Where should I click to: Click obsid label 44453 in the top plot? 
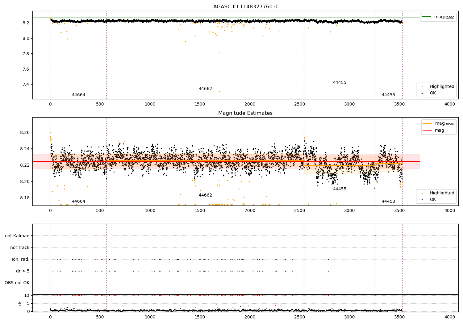(x=388, y=95)
